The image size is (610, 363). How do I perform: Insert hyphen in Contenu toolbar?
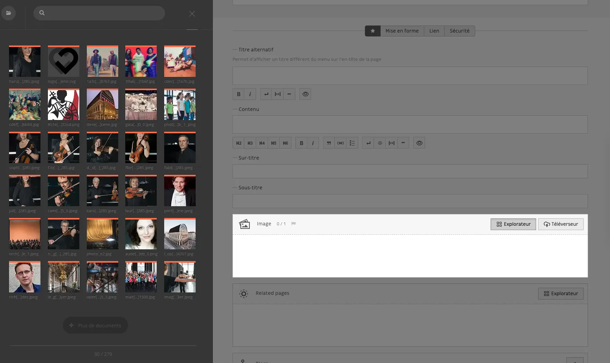click(x=403, y=143)
